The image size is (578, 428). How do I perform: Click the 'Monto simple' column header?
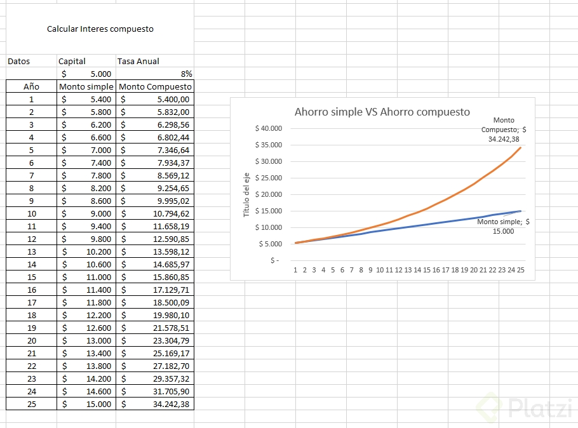(86, 86)
